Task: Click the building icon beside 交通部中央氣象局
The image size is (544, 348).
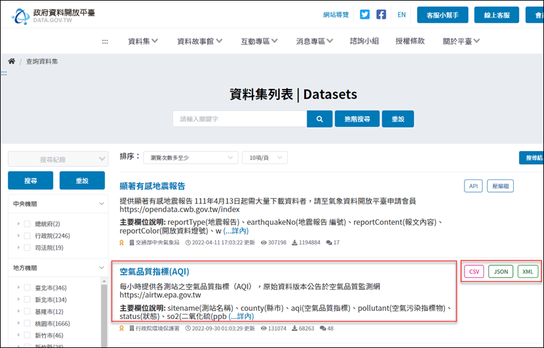Action: 132,243
